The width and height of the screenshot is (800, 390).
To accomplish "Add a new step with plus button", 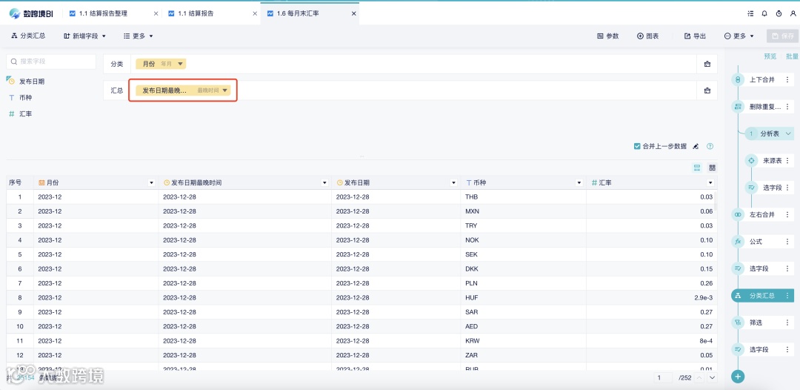I will [x=738, y=377].
